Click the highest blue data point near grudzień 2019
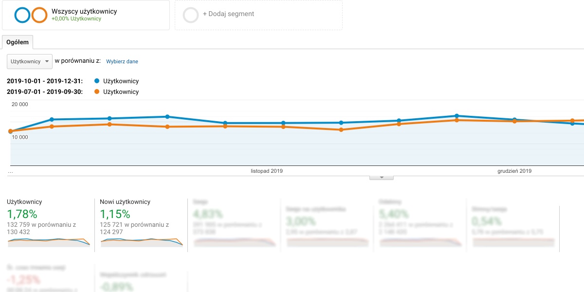 pos(456,116)
